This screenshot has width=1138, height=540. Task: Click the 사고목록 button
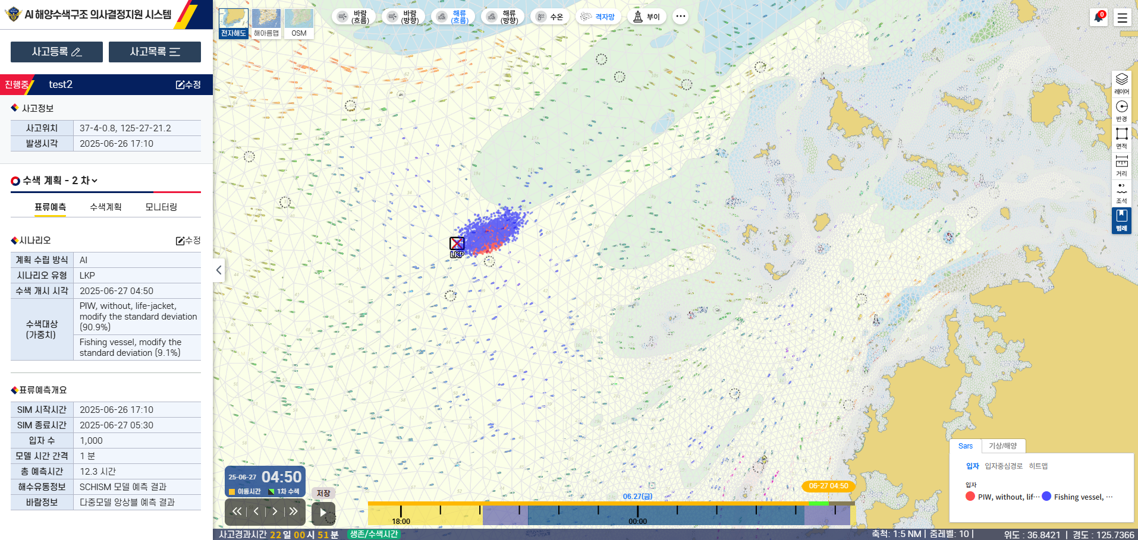pos(155,52)
